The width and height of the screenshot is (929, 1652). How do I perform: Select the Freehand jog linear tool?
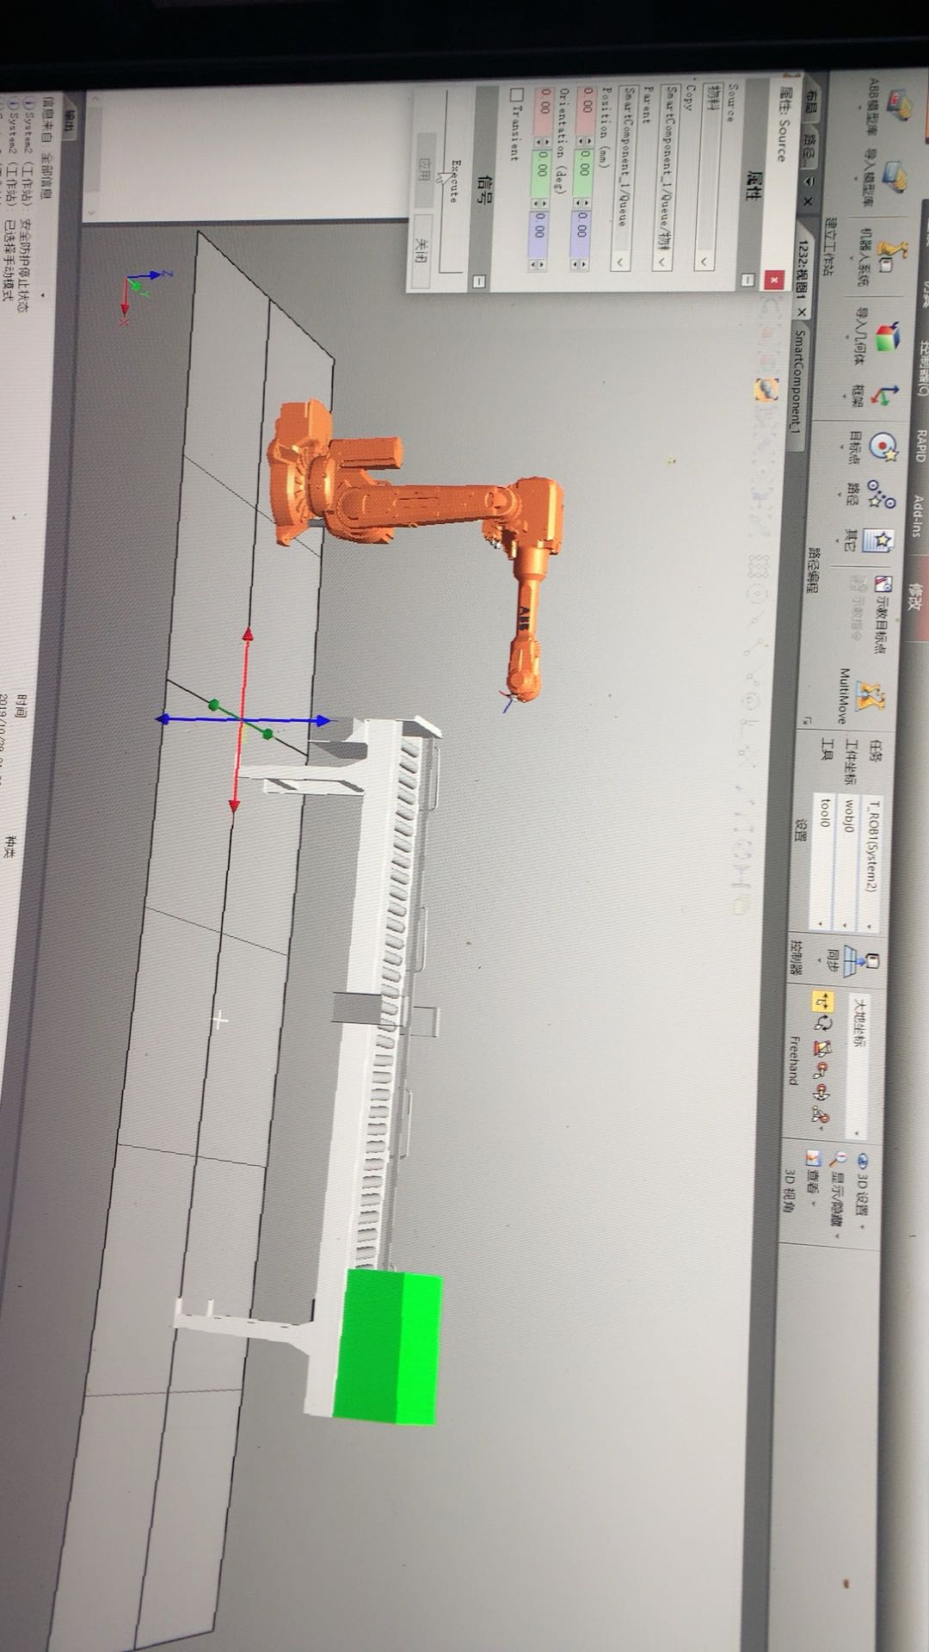click(822, 1069)
